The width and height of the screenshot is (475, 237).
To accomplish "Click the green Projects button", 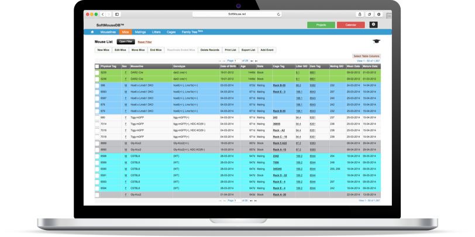I will click(321, 25).
